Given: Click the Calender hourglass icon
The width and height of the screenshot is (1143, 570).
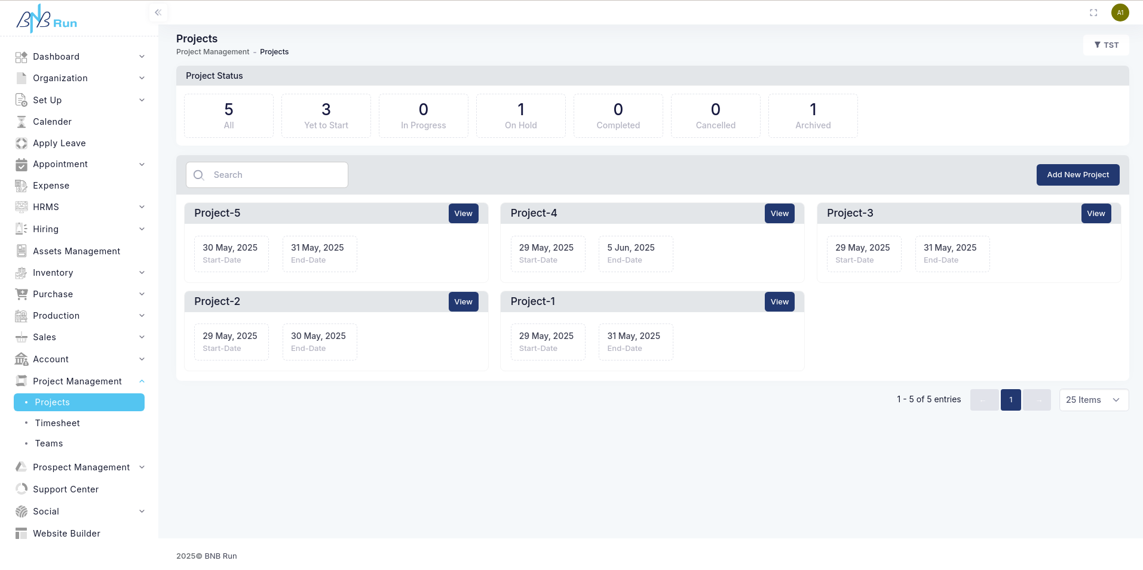Looking at the screenshot, I should pyautogui.click(x=22, y=122).
